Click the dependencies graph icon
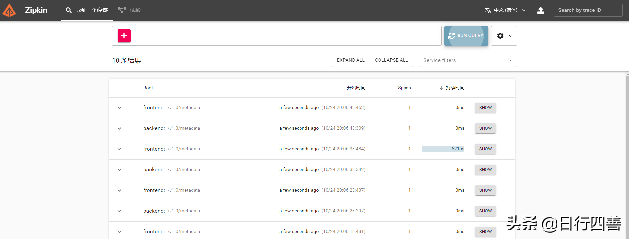The width and height of the screenshot is (629, 239). pyautogui.click(x=122, y=10)
